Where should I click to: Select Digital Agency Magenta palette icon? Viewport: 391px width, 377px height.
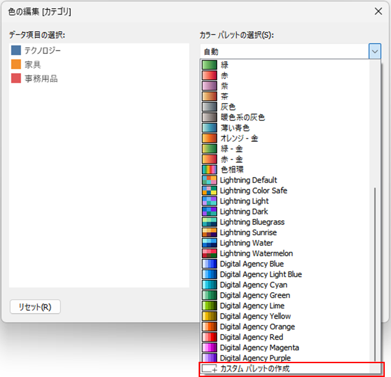click(209, 348)
